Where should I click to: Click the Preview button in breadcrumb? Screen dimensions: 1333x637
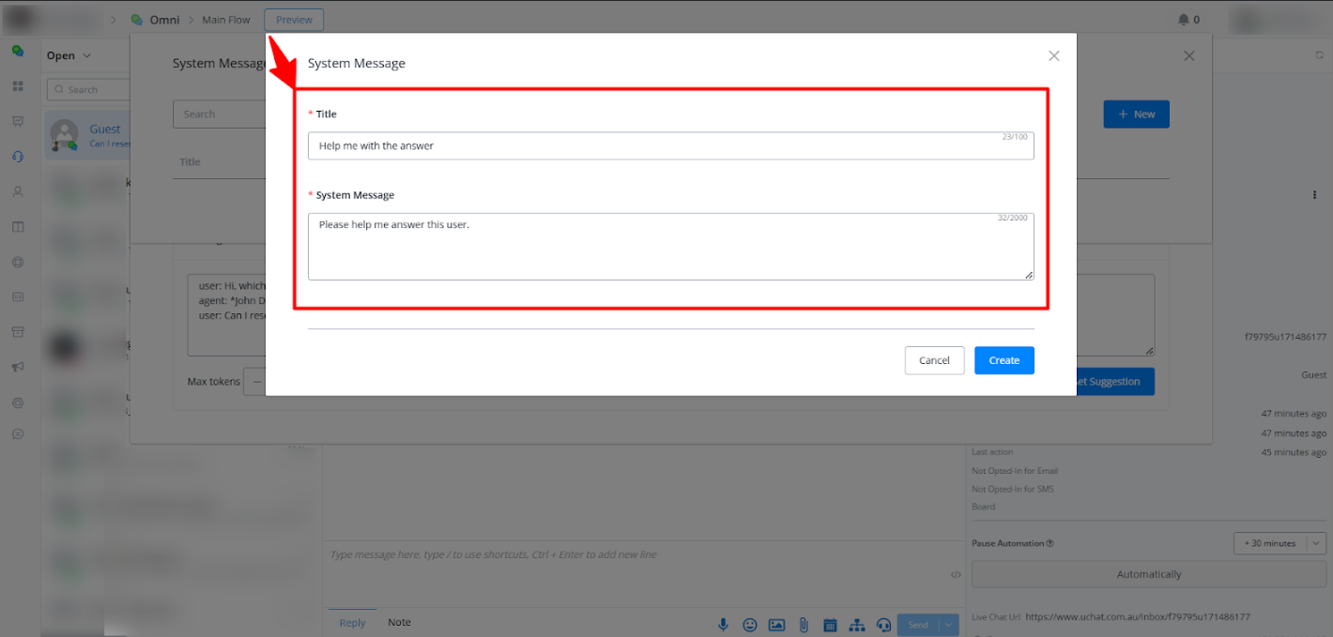coord(294,20)
